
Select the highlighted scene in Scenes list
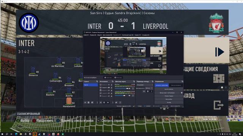click(x=91, y=85)
